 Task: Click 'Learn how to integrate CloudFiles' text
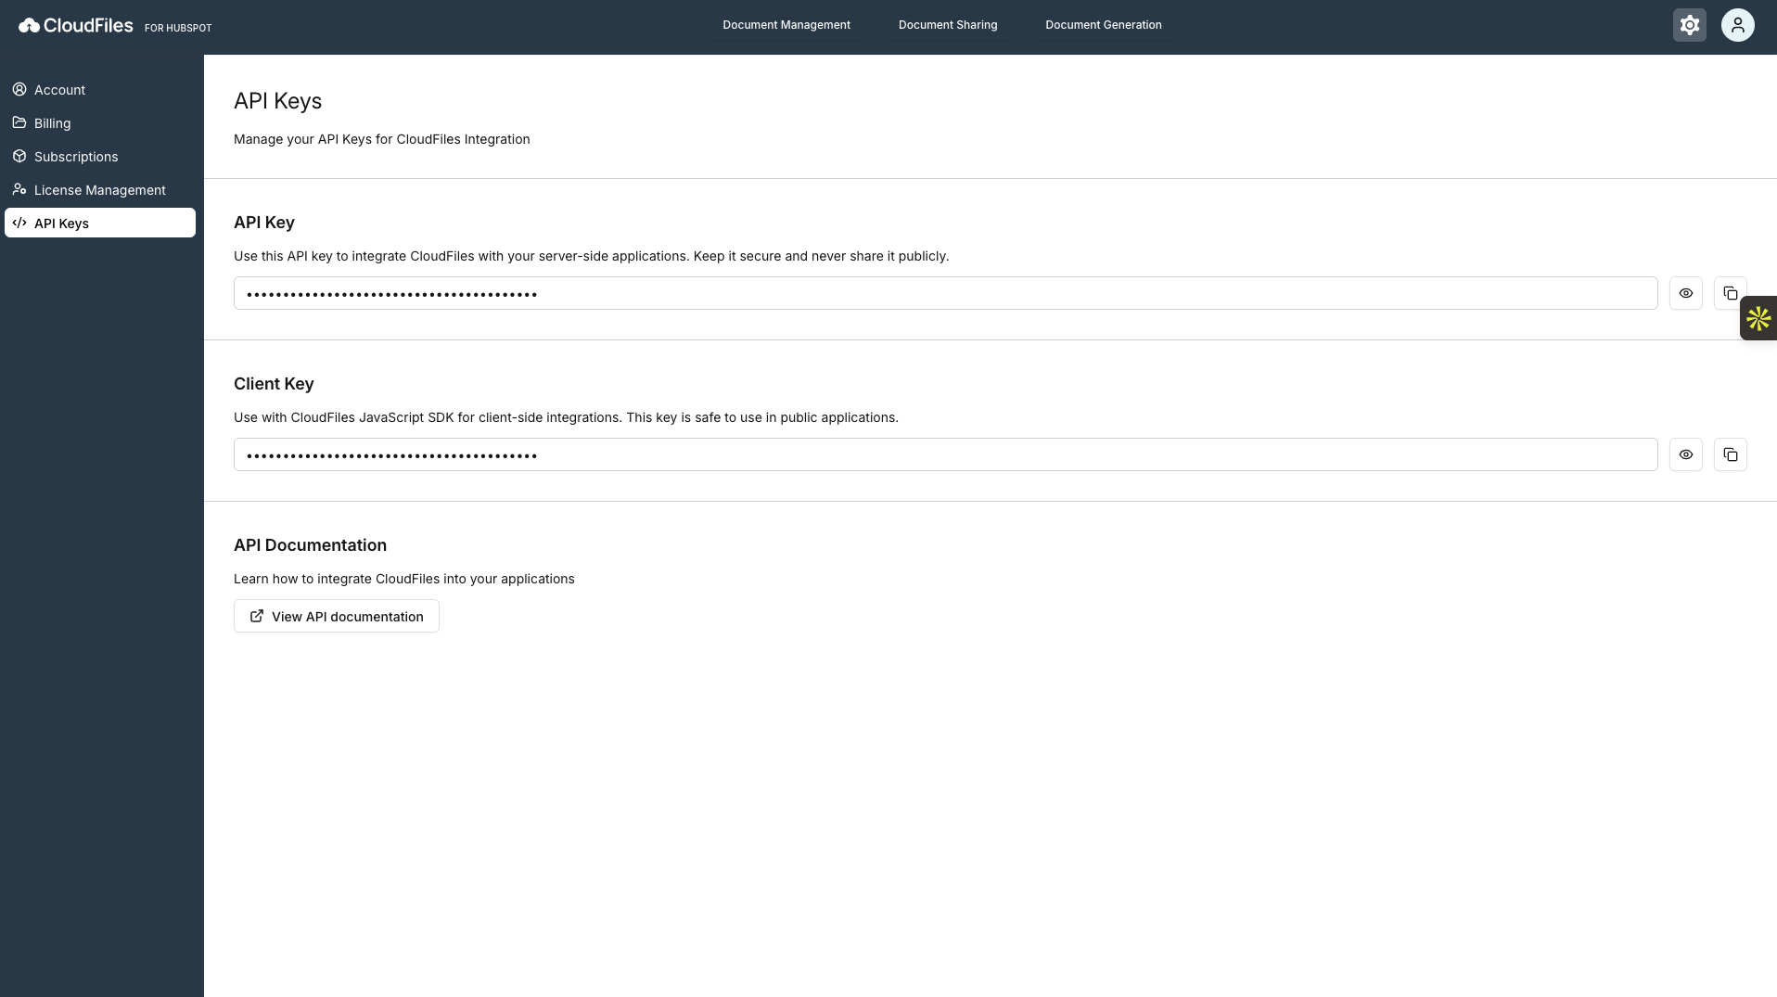[404, 579]
